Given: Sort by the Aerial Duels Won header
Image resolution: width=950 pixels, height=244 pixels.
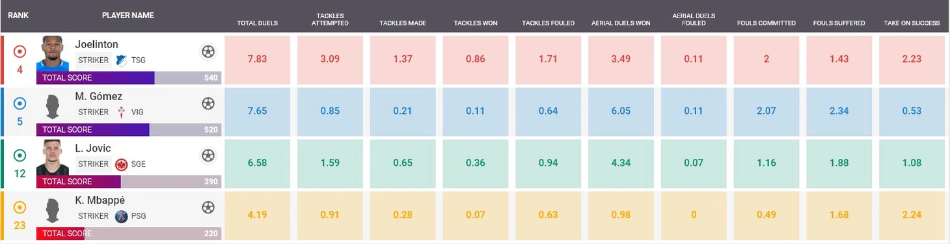Looking at the screenshot, I should pos(621,23).
